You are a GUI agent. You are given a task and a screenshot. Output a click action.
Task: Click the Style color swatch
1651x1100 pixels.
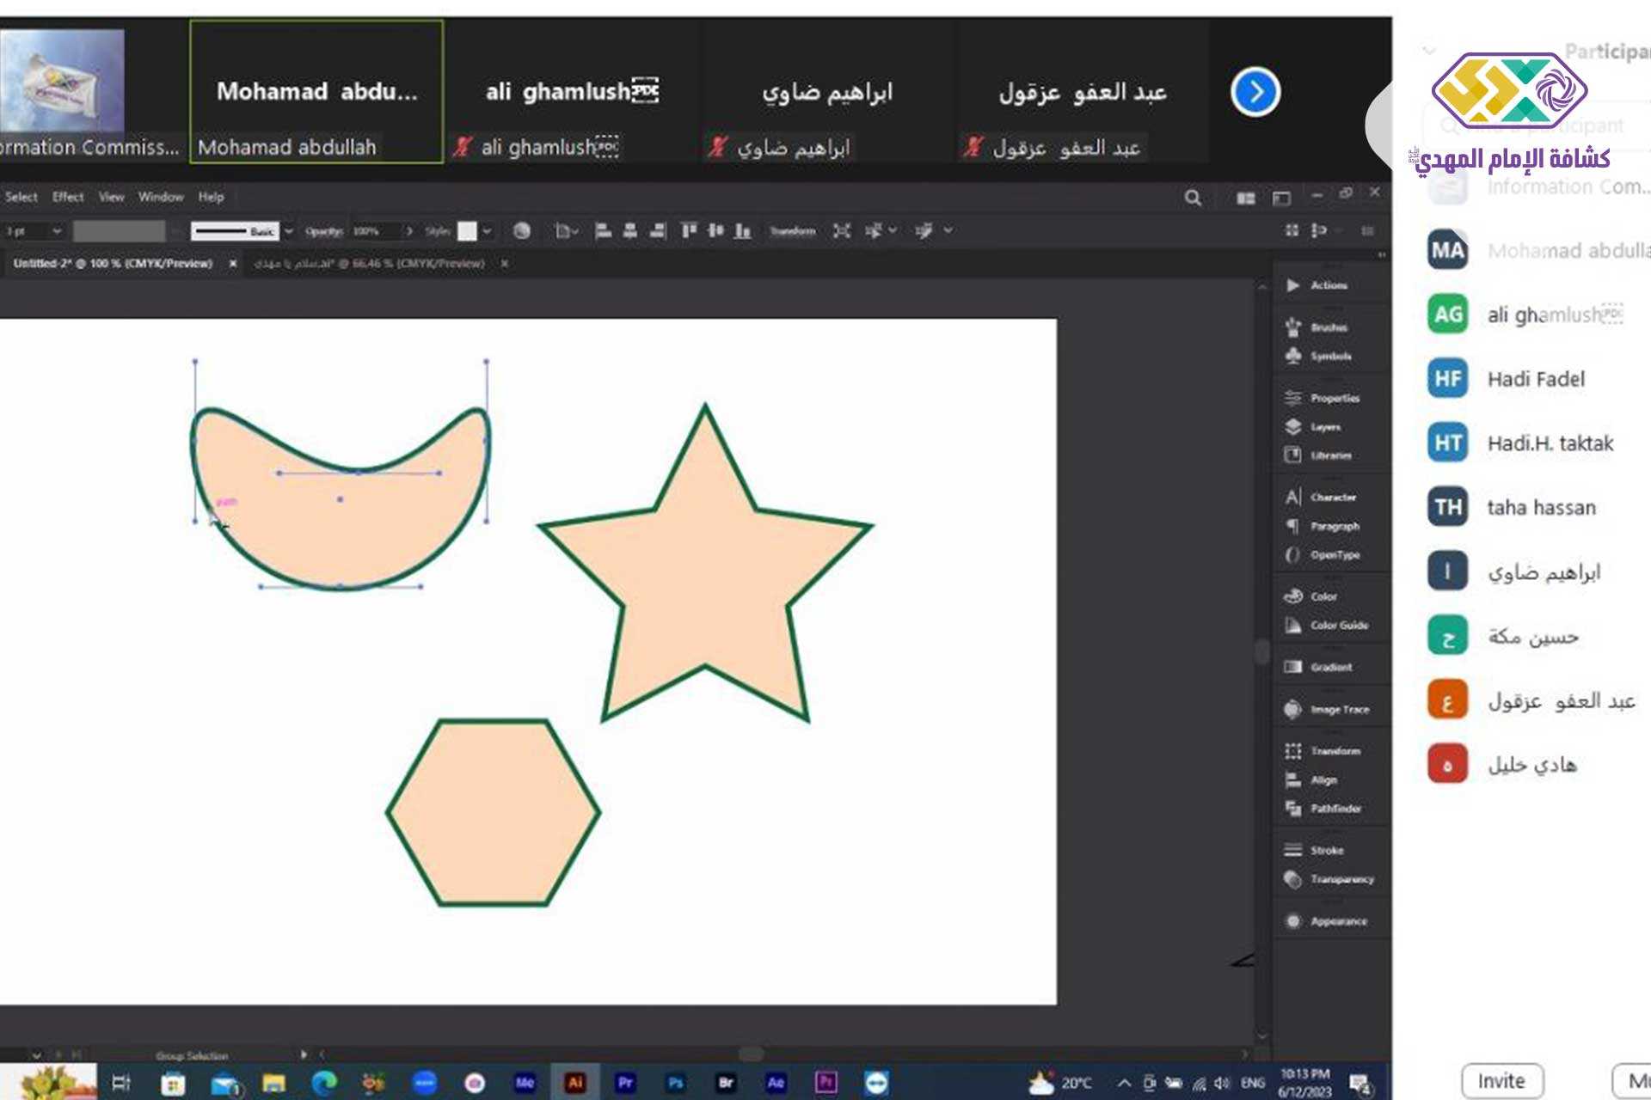coord(467,230)
